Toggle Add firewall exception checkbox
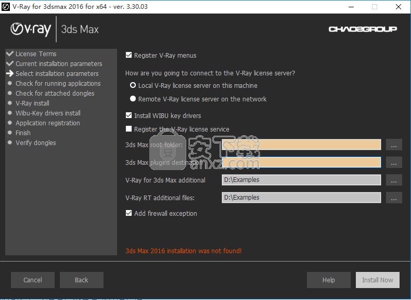411x300 pixels. [x=129, y=213]
